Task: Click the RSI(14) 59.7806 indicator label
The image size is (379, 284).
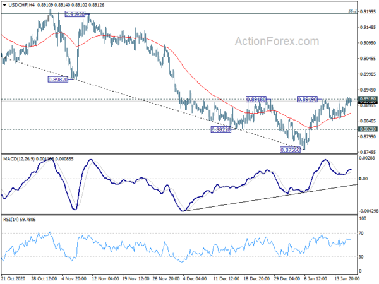Action: click(x=20, y=220)
